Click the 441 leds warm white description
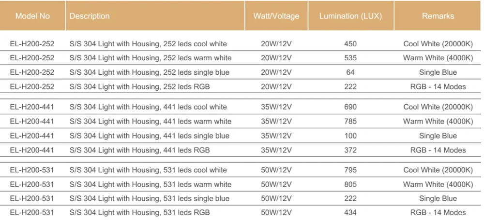This screenshot has width=484, height=220. (151, 121)
